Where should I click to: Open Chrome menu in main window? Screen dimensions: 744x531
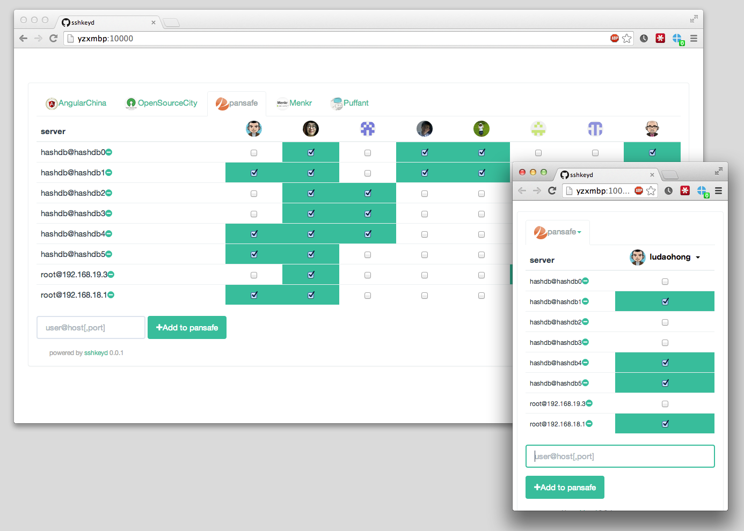(x=694, y=39)
